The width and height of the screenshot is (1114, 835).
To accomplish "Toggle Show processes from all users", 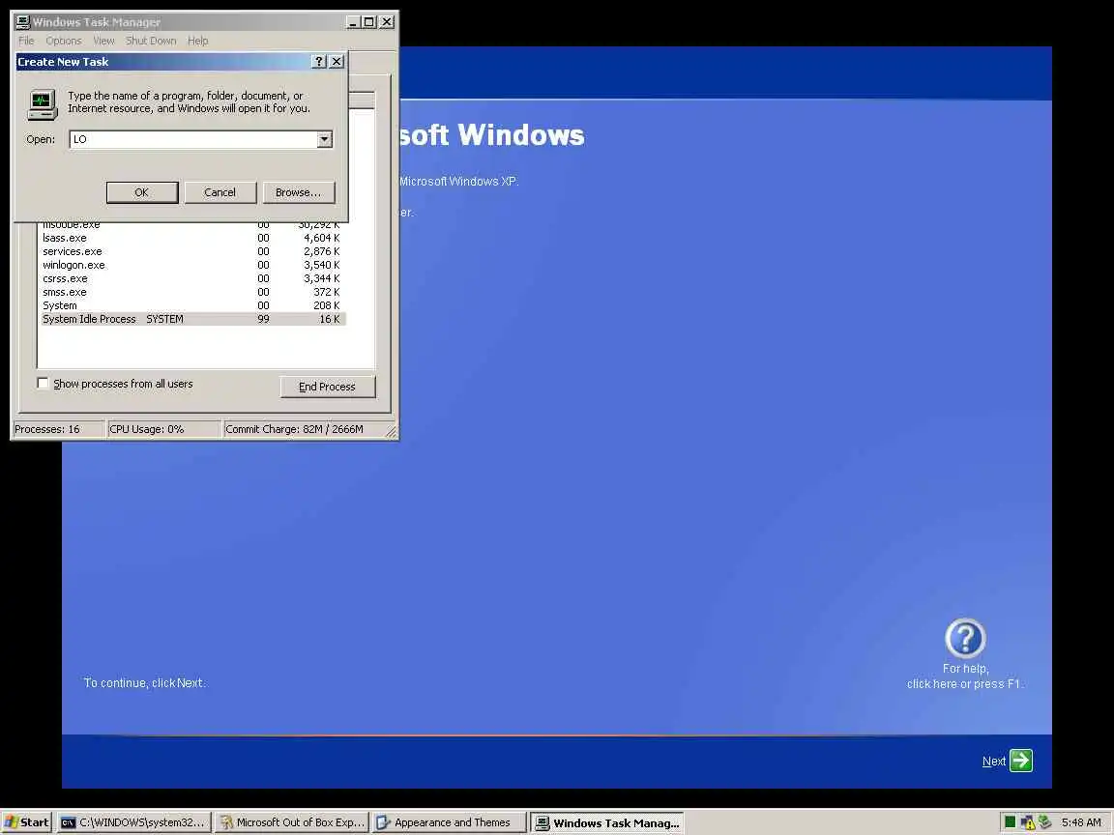I will point(43,384).
